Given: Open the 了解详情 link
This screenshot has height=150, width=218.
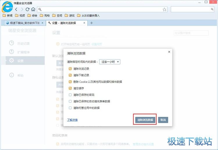Looking at the screenshot, I should 72,120.
